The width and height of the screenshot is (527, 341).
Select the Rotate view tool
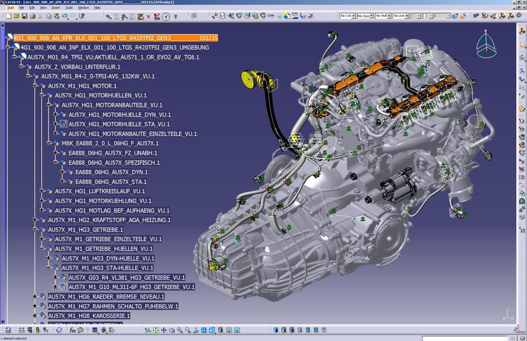coord(172,330)
